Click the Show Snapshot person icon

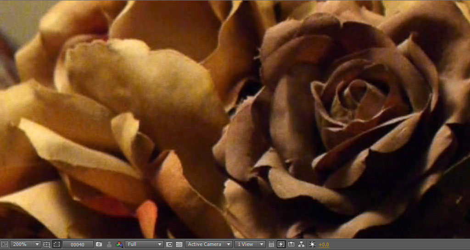109,244
